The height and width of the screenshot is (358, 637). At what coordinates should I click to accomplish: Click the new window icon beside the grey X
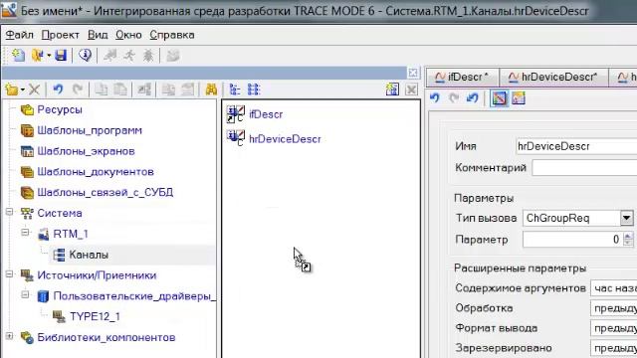392,89
